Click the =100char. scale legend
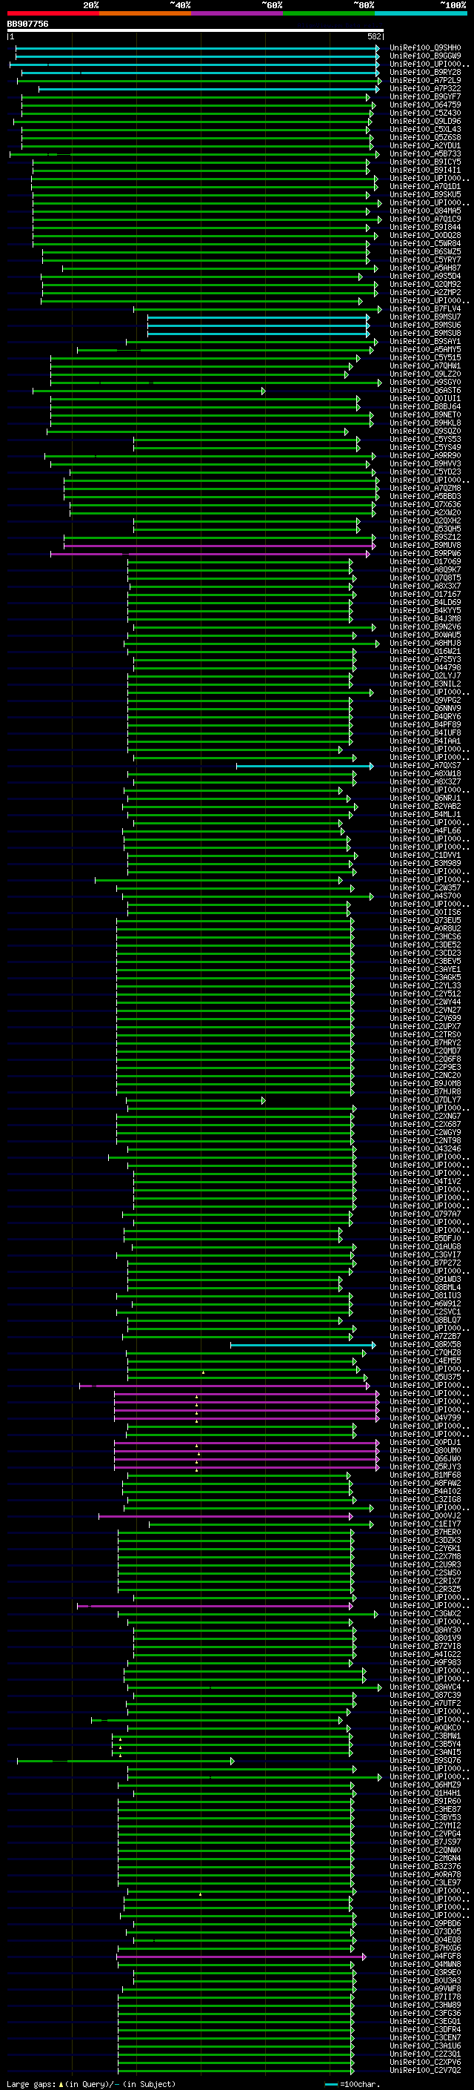This screenshot has width=474, height=2090. click(x=353, y=2084)
